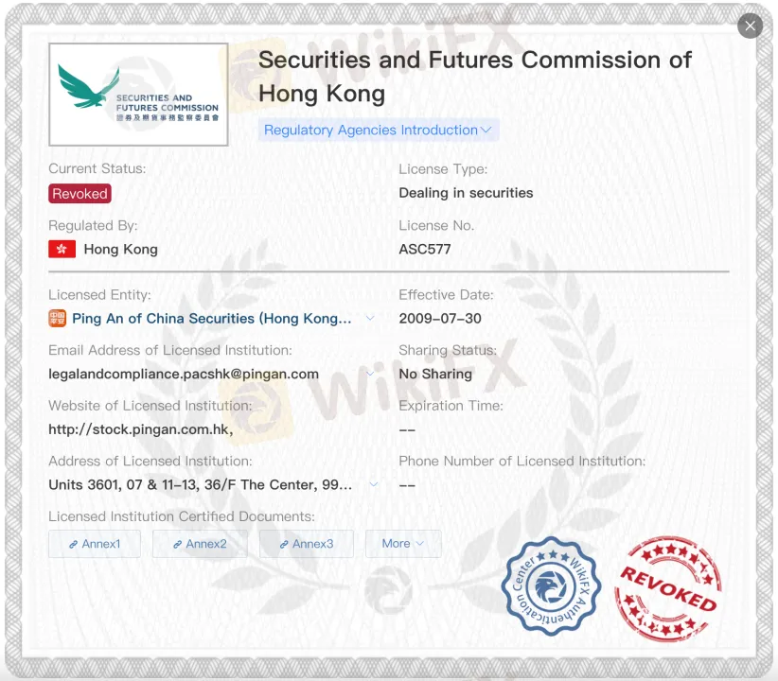Click the Securities and Futures Commission logo
Image resolution: width=778 pixels, height=681 pixels.
[138, 95]
